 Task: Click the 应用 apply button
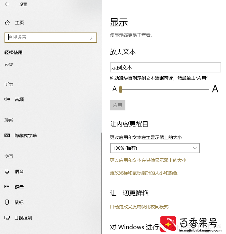coord(118,105)
